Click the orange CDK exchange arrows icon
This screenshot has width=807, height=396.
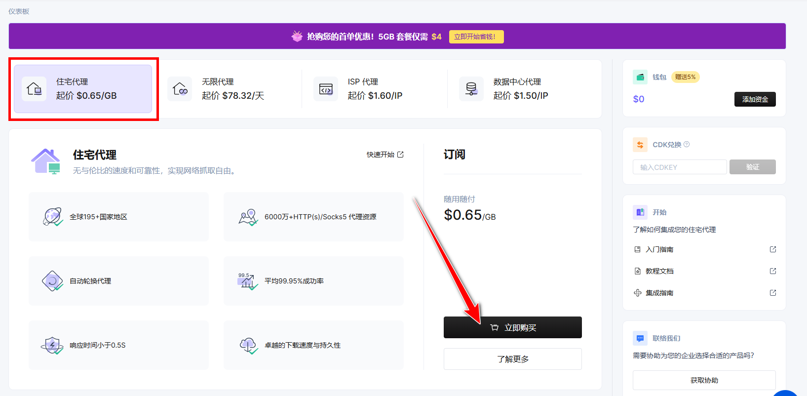point(640,145)
